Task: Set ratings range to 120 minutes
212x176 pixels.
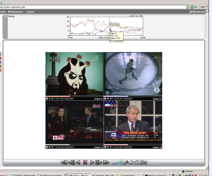Action: click(137, 16)
